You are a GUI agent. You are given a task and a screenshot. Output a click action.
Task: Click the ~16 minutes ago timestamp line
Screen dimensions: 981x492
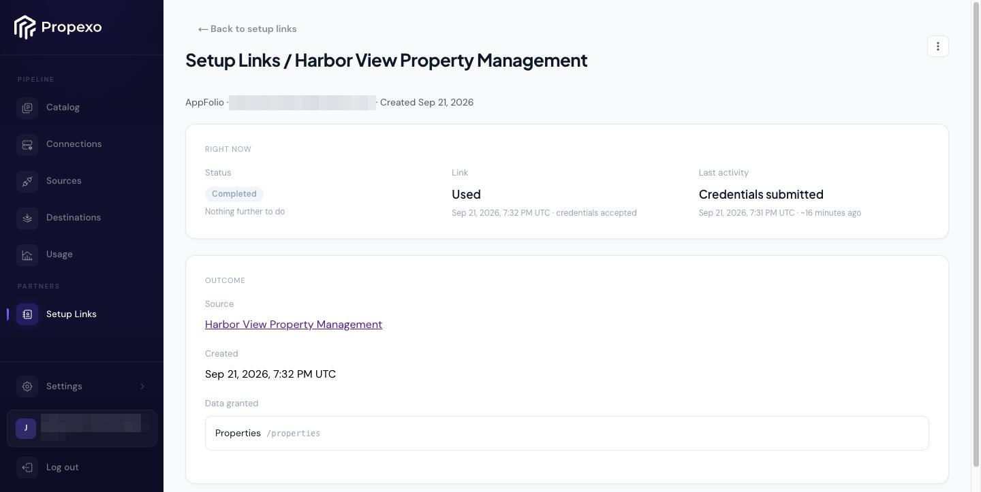(780, 213)
